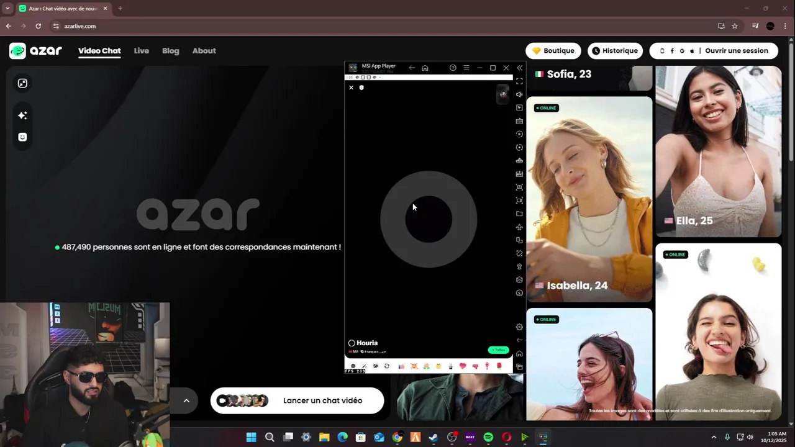Expand the chevron-up panel beside chat launcher

(x=186, y=400)
